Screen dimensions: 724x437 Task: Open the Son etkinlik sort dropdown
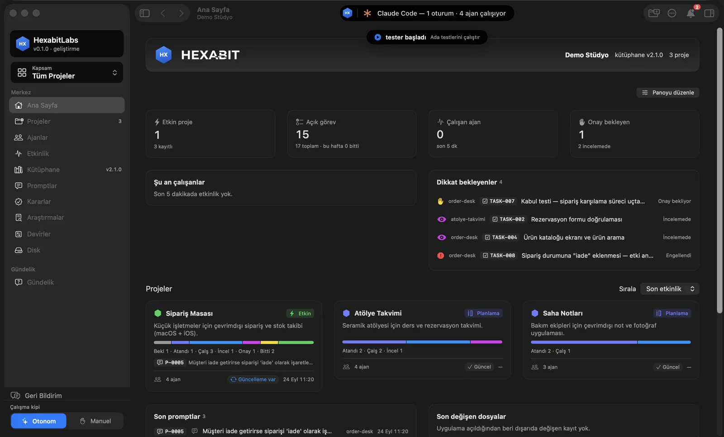click(x=670, y=289)
